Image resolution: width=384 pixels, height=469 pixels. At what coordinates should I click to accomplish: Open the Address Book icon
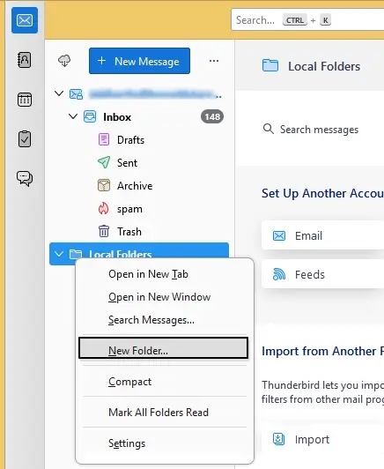click(25, 60)
